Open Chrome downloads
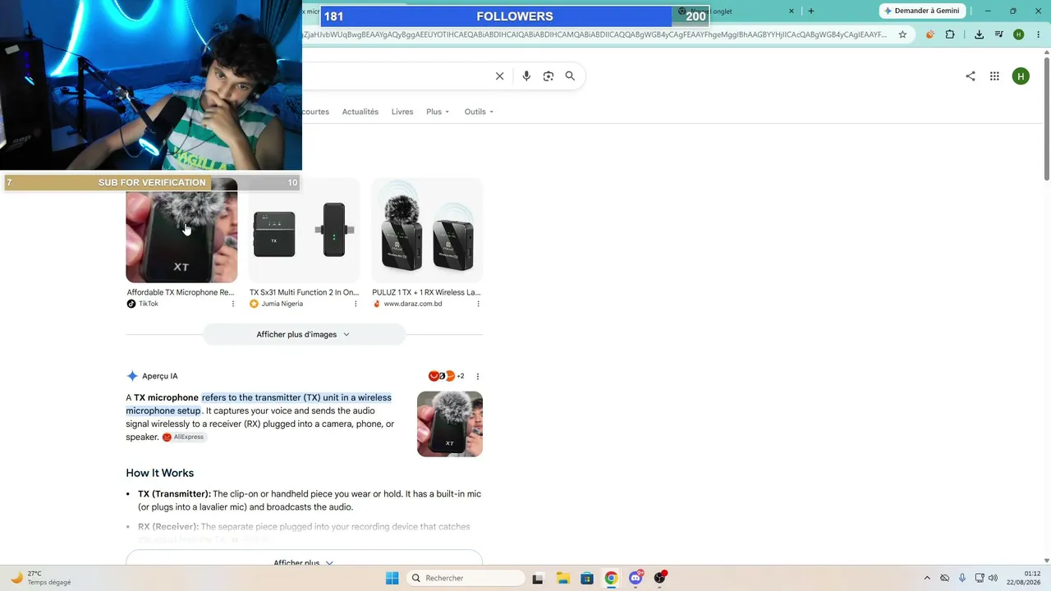Viewport: 1051px width, 591px height. click(x=979, y=34)
